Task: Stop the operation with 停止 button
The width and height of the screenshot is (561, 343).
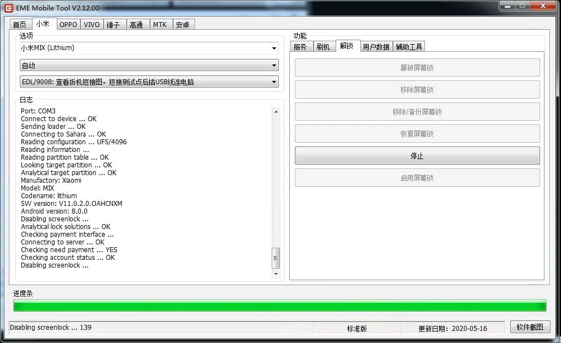Action: tap(417, 156)
